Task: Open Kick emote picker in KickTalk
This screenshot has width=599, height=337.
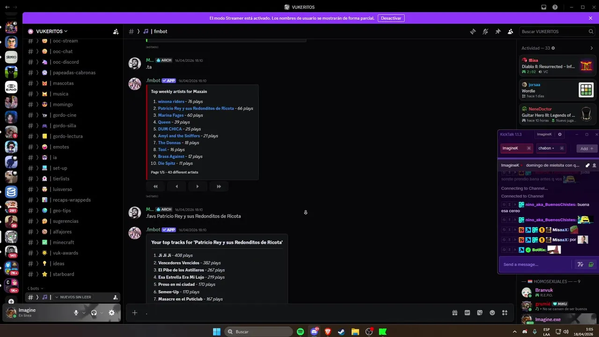Action: [591, 264]
